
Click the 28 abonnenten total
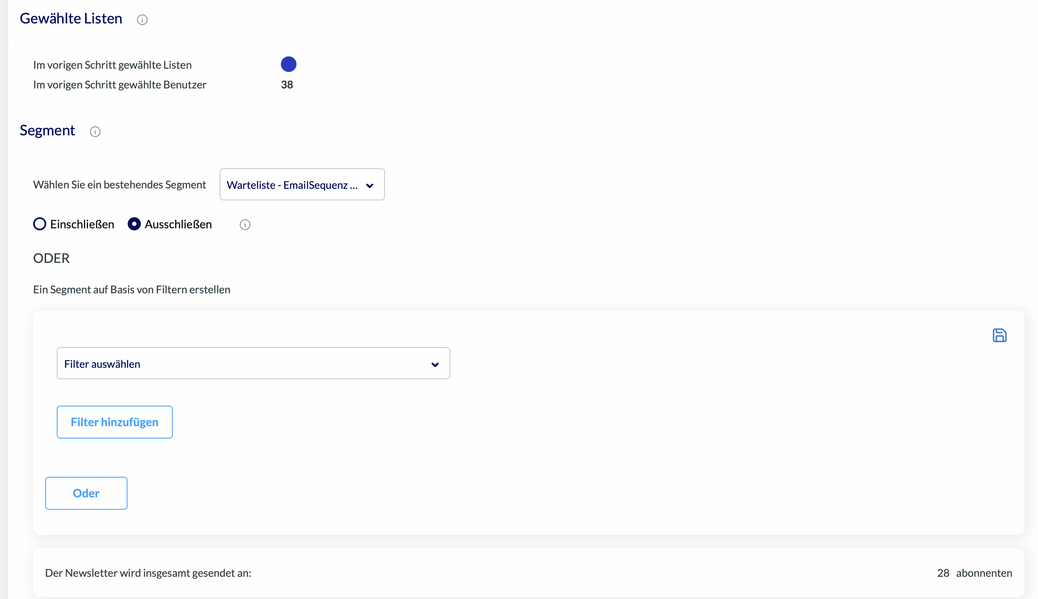pyautogui.click(x=974, y=573)
